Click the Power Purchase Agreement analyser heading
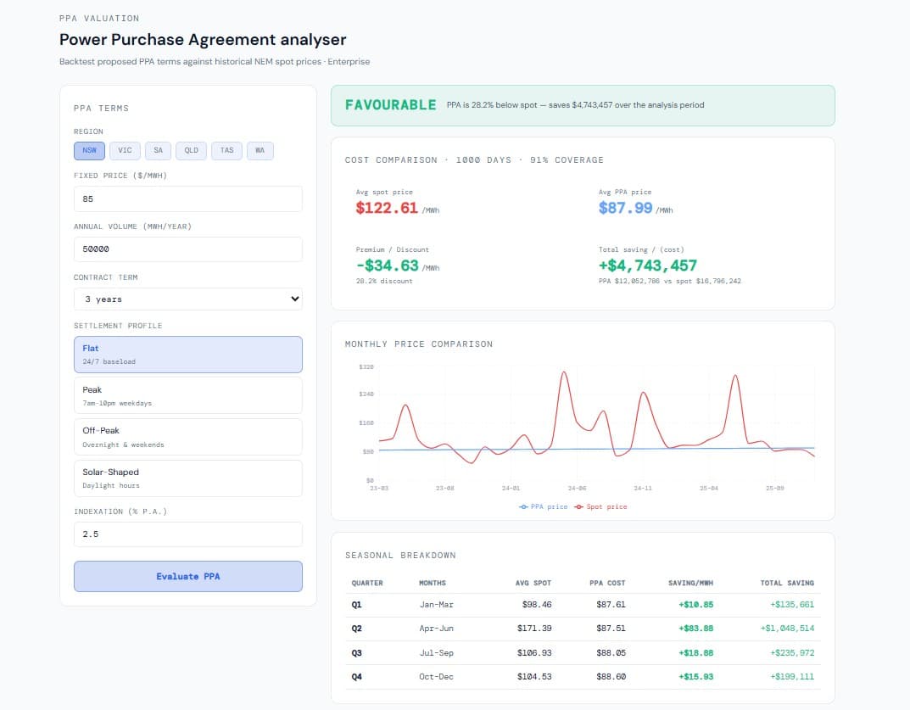The height and width of the screenshot is (710, 910). point(202,39)
